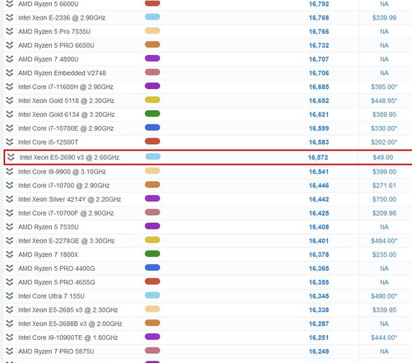Screen dimensions: 412x363
Task: Open the Intel Xeon E5-2690 v3 link
Action: 69,157
